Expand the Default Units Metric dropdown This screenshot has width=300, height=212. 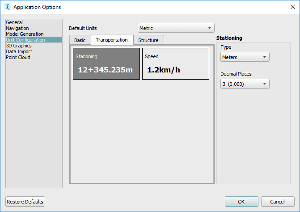[176, 28]
